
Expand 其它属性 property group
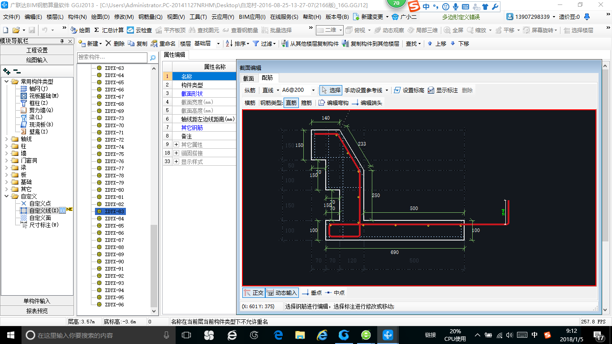[x=177, y=145]
